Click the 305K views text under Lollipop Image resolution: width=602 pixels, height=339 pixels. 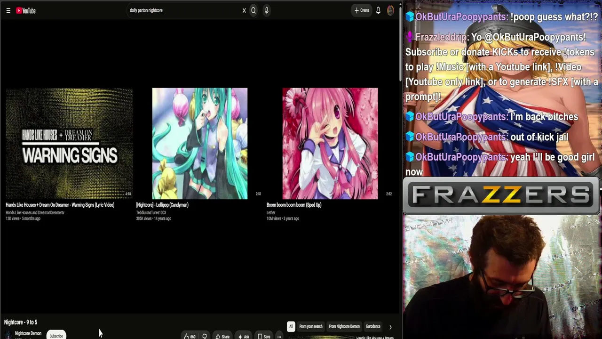[x=144, y=218]
